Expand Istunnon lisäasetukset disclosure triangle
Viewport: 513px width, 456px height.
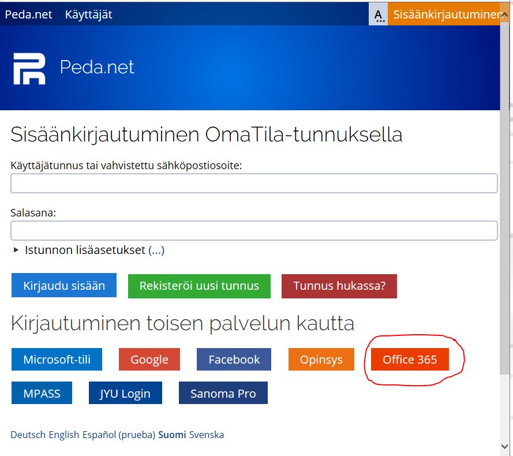click(16, 250)
